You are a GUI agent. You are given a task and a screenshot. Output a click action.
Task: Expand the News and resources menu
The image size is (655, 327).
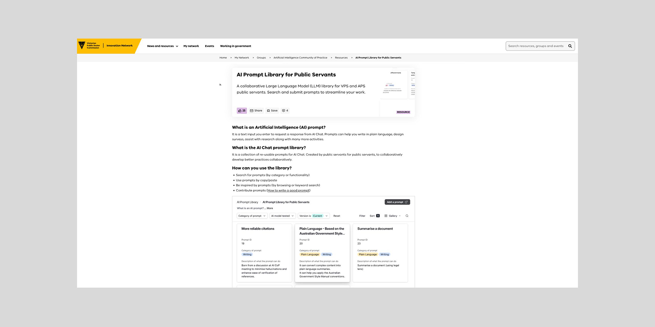point(162,46)
